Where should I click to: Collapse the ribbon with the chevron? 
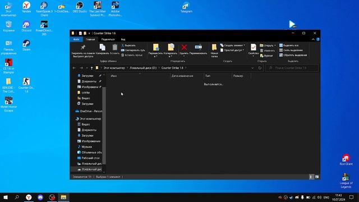click(x=313, y=39)
